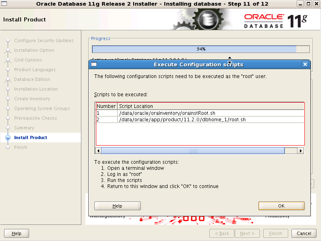Click 'Run the scripts' instruction text
Viewport: 321px width, 241px height.
click(x=124, y=180)
